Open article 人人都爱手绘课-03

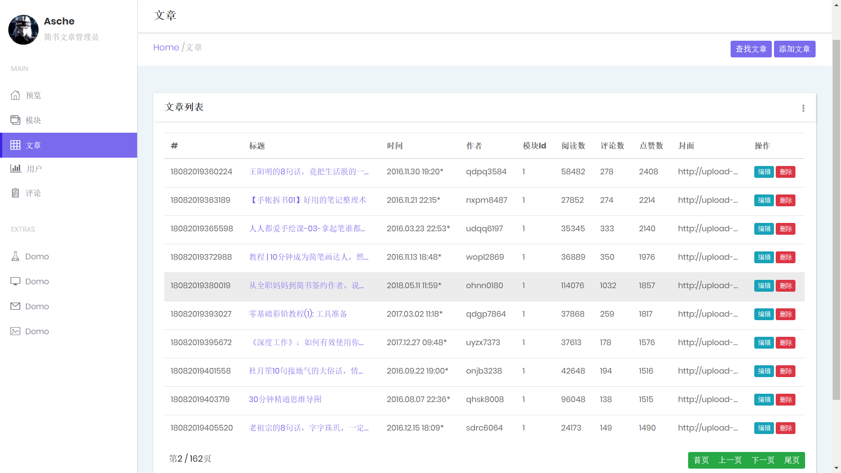point(307,229)
